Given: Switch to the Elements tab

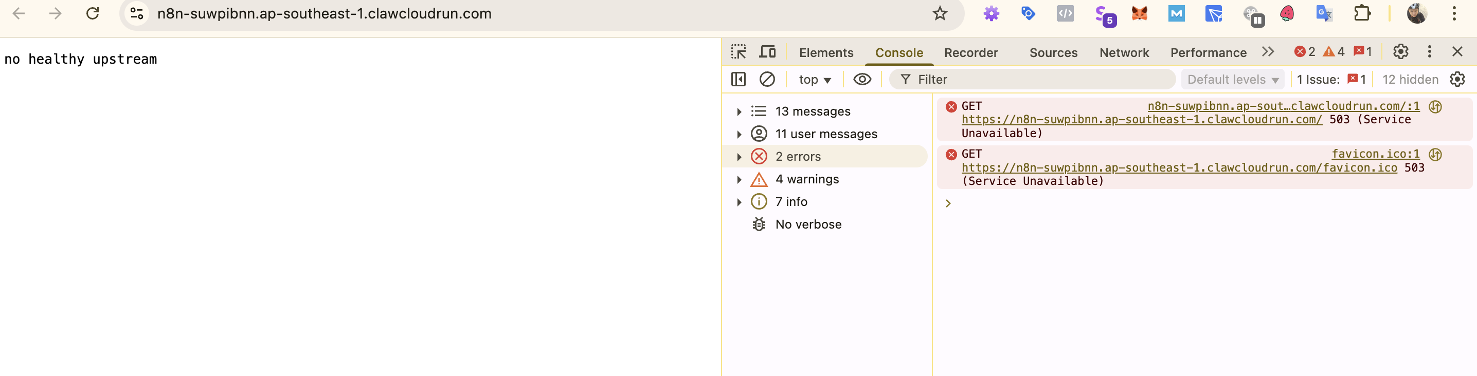Looking at the screenshot, I should (x=825, y=53).
